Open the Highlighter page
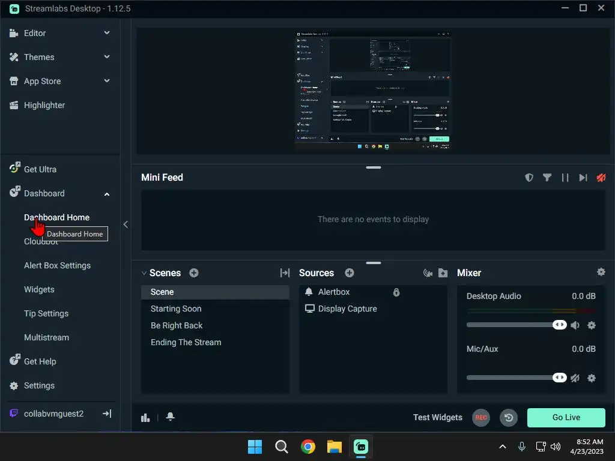 point(44,105)
